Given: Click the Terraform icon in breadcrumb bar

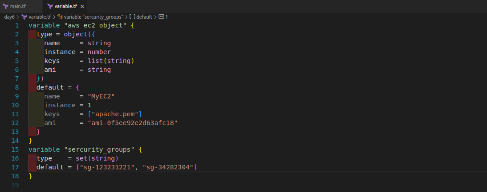Looking at the screenshot, I should coord(24,17).
